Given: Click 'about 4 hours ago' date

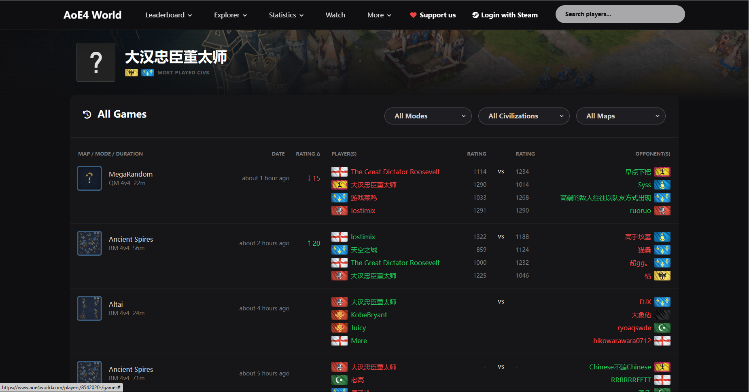Looking at the screenshot, I should click(x=264, y=308).
